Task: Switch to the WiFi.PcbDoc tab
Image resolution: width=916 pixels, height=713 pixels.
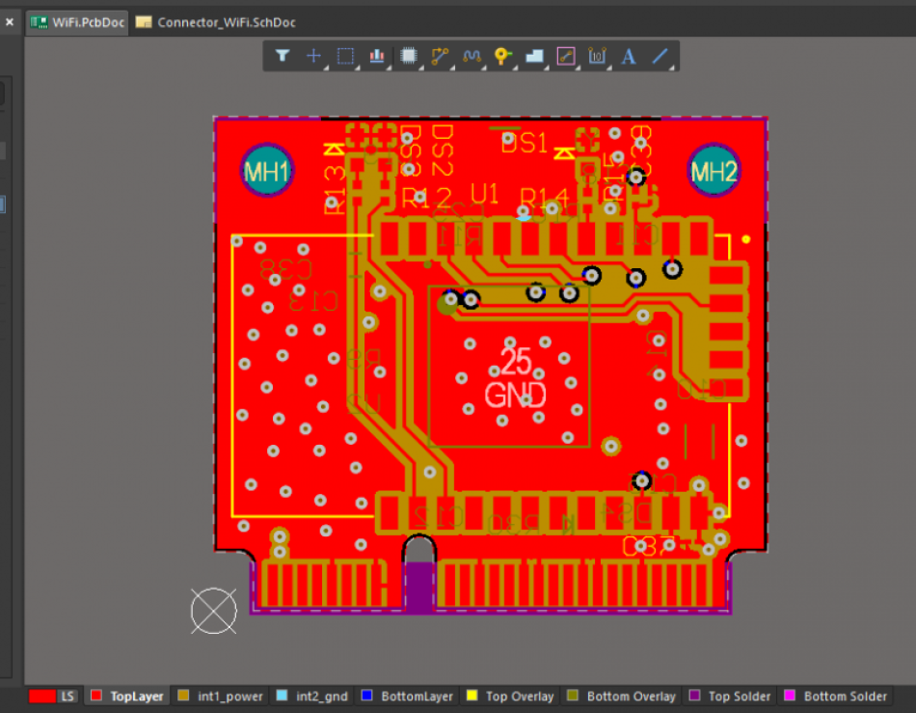Action: [x=77, y=22]
